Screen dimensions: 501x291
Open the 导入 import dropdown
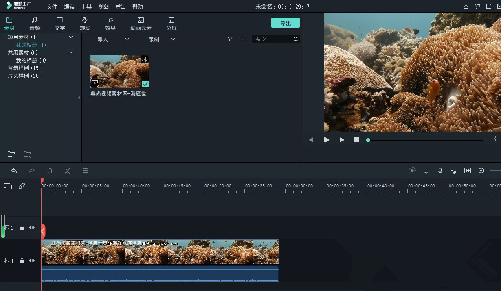click(x=112, y=39)
